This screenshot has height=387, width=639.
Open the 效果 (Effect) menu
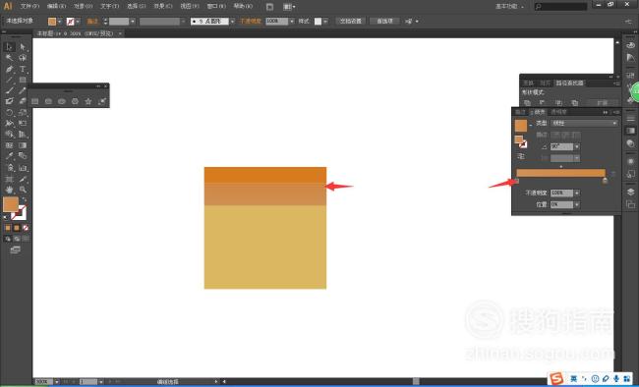coord(163,6)
